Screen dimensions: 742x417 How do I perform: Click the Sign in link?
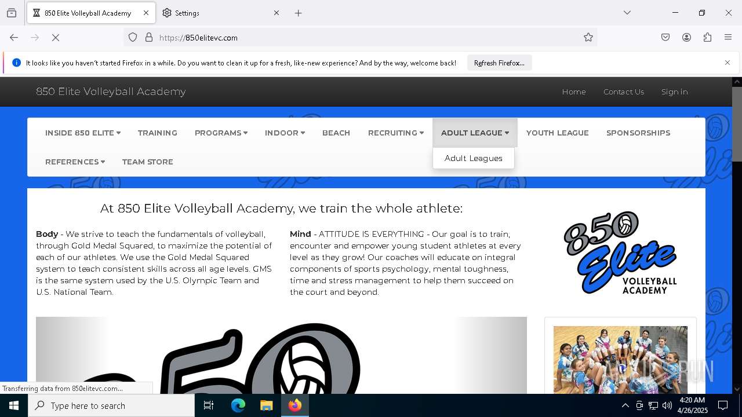675,92
